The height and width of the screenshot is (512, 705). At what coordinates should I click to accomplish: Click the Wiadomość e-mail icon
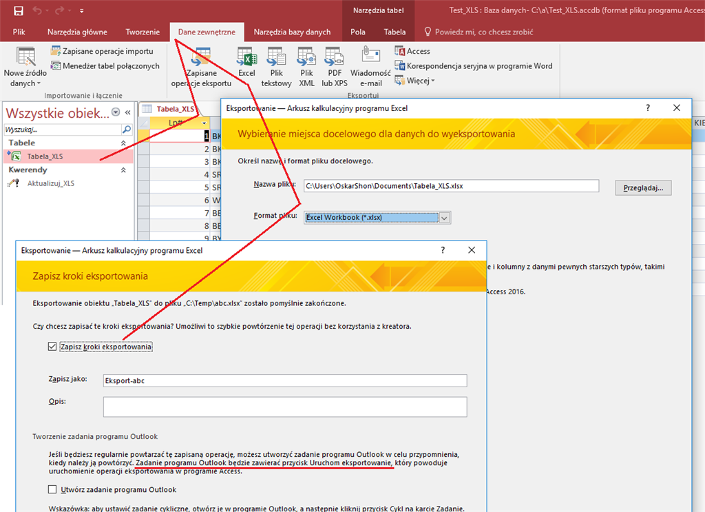tap(370, 58)
